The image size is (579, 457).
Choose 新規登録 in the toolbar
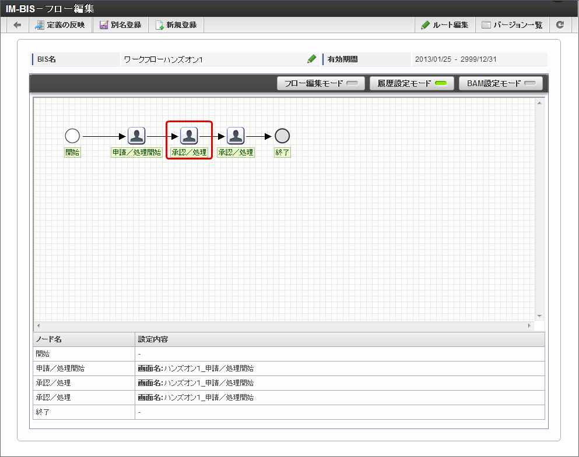176,25
